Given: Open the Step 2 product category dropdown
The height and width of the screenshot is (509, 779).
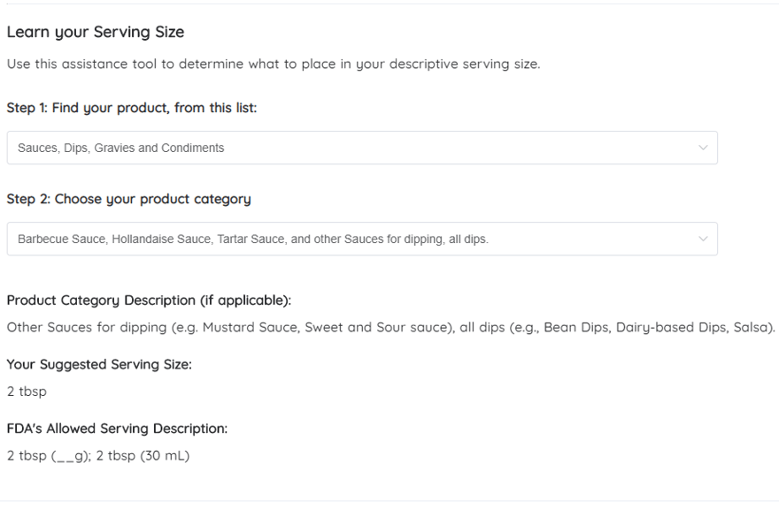Looking at the screenshot, I should click(x=362, y=239).
